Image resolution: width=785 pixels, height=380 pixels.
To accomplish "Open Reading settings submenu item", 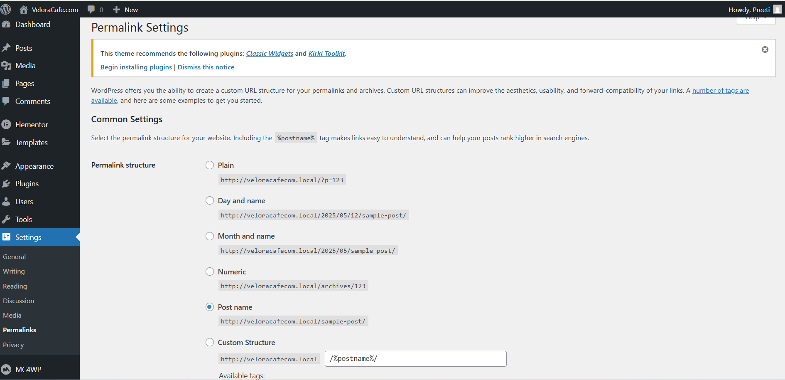I will (15, 286).
